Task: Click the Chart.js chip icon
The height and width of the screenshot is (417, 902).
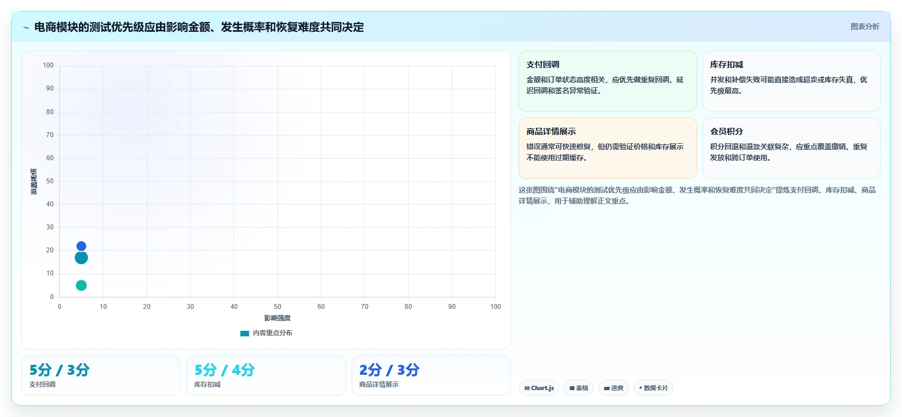Action: click(527, 388)
